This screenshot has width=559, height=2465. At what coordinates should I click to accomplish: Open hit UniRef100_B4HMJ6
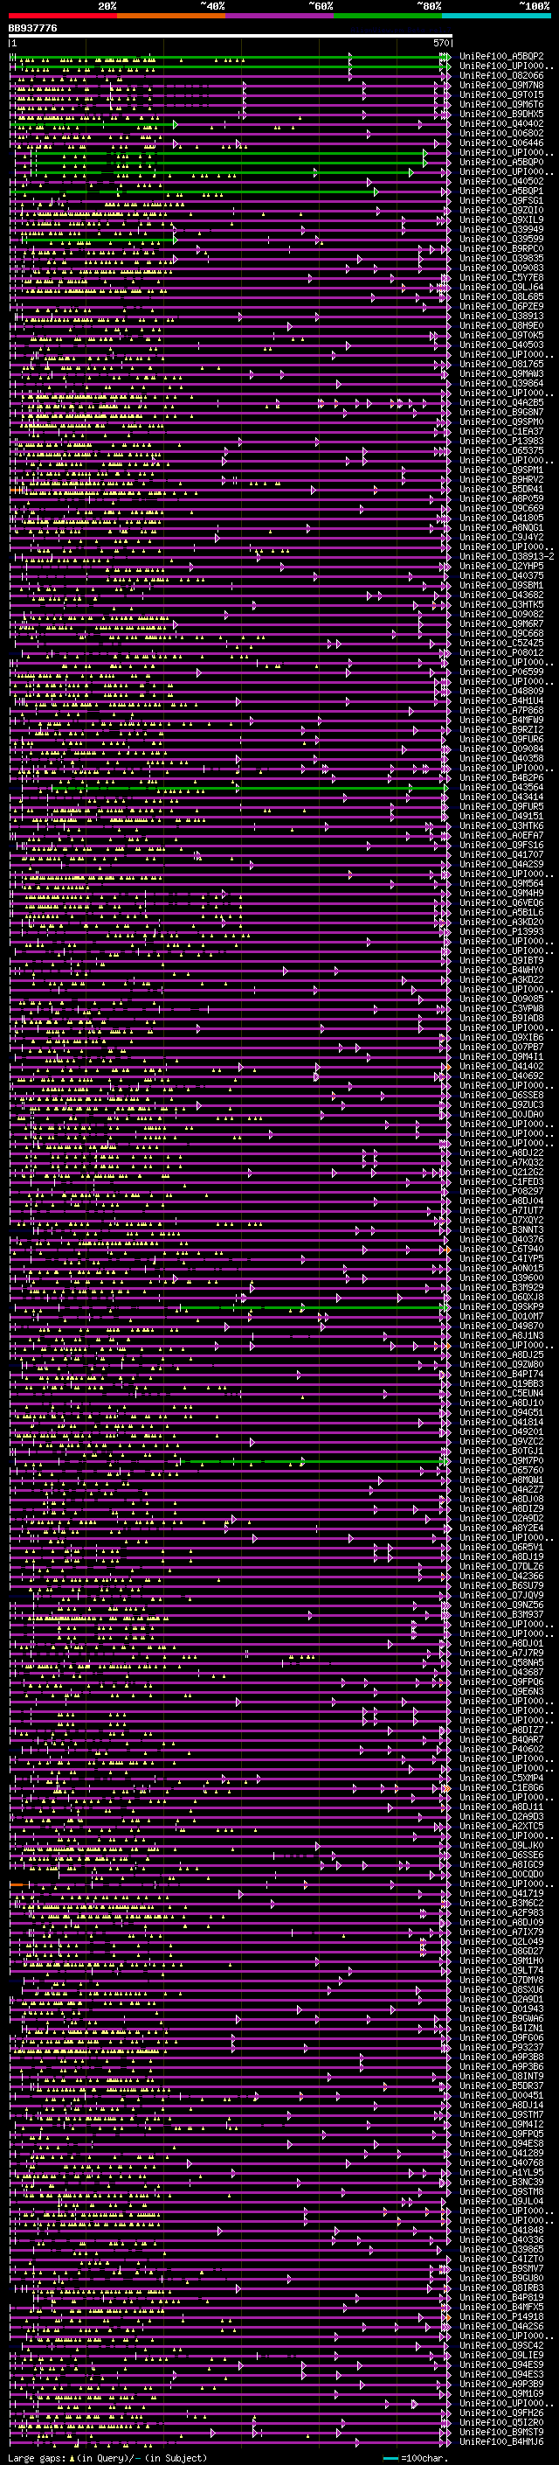click(x=501, y=2441)
